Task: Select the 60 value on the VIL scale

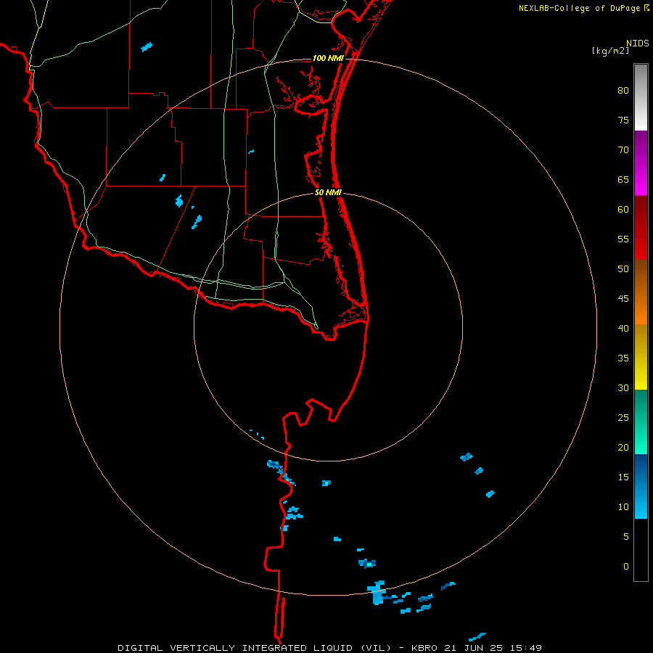Action: (x=623, y=210)
